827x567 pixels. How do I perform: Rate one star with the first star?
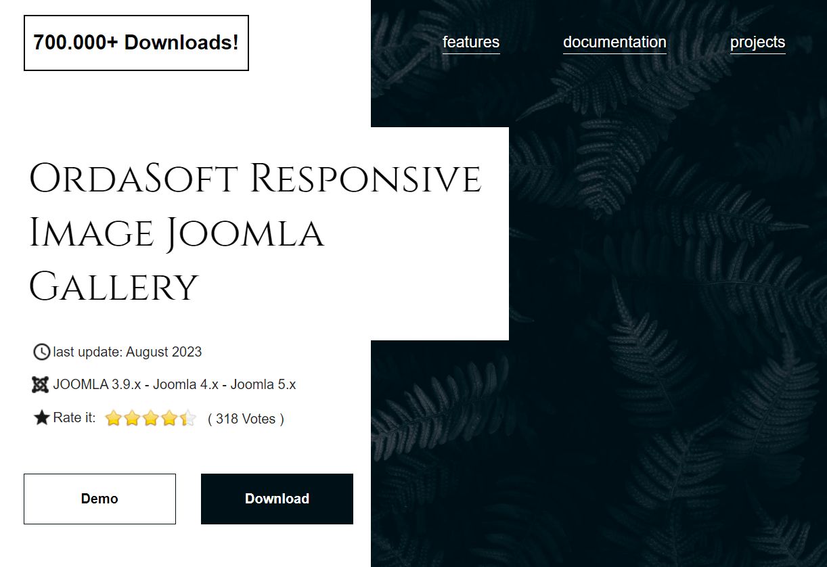pyautogui.click(x=113, y=419)
